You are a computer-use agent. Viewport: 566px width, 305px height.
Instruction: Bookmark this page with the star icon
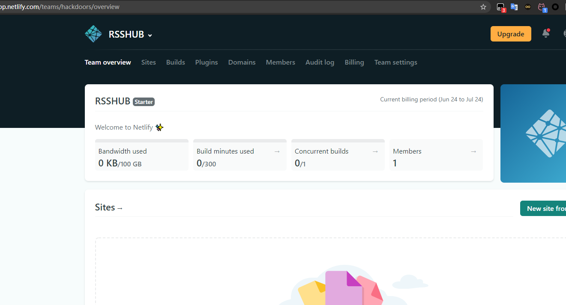coord(483,7)
